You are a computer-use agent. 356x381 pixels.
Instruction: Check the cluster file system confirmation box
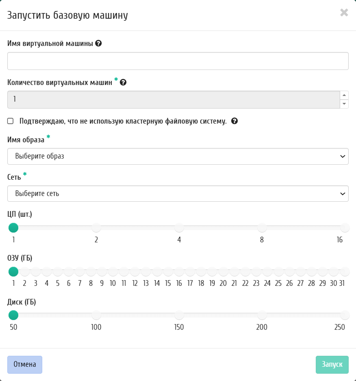pyautogui.click(x=11, y=121)
